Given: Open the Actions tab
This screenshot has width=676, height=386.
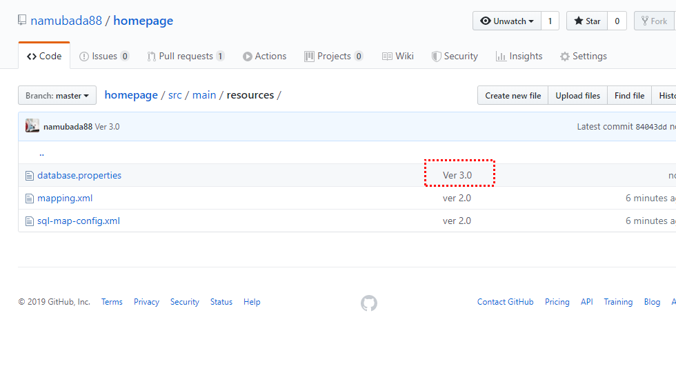Looking at the screenshot, I should click(265, 56).
